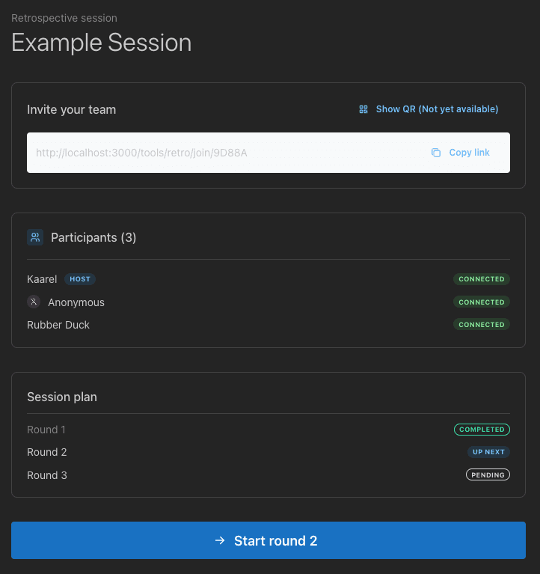Select the Rubber Duck participant
This screenshot has height=574, width=540.
pos(58,325)
